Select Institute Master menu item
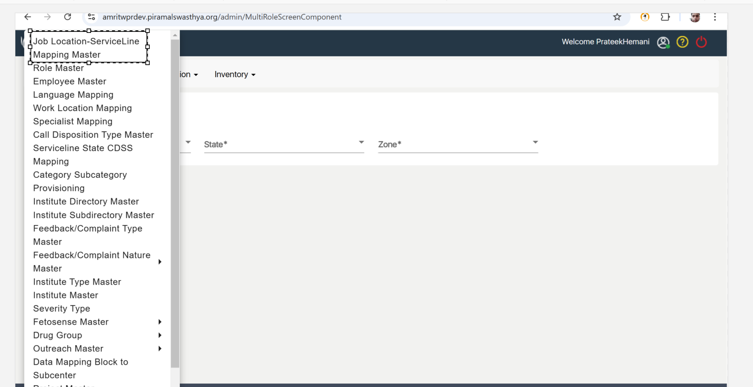The height and width of the screenshot is (387, 753). [65, 295]
